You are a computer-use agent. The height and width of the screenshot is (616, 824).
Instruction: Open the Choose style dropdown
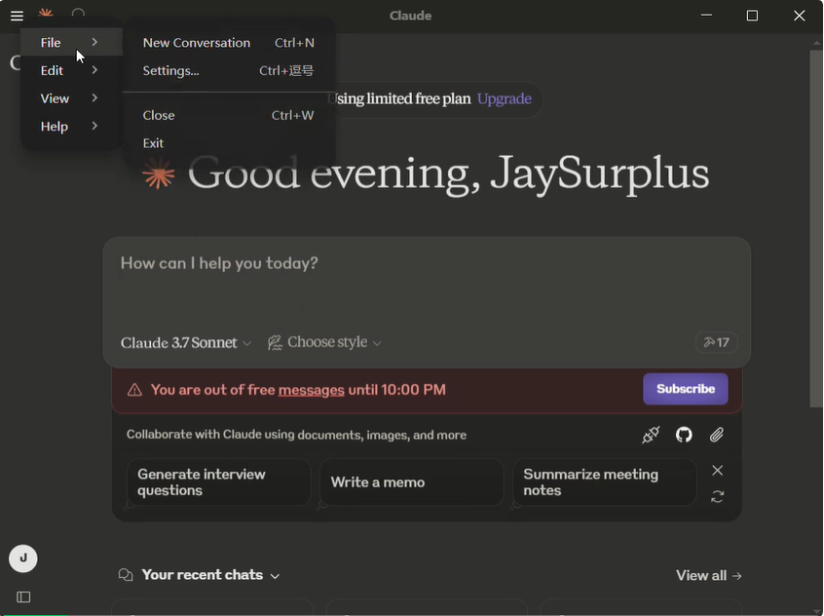324,342
